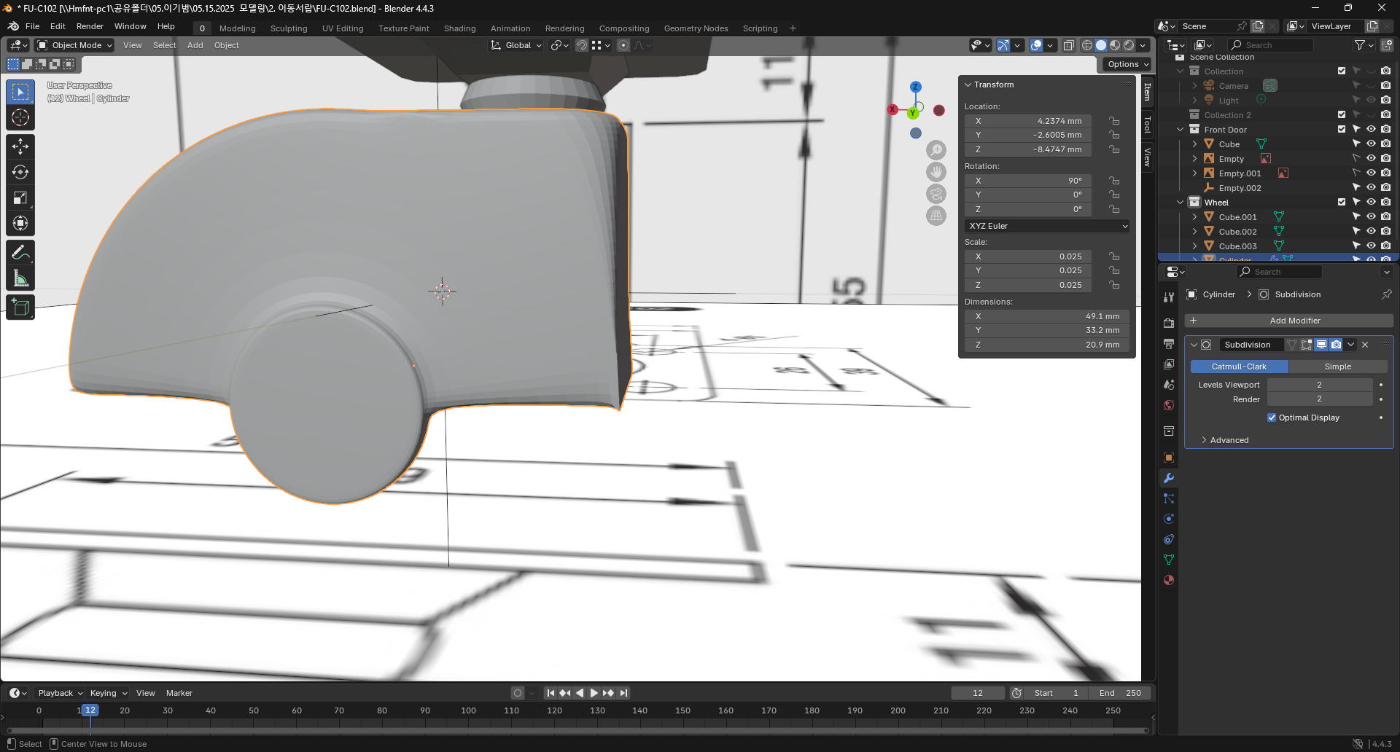
Task: Switch to the UV Editing workspace tab
Action: (x=343, y=28)
